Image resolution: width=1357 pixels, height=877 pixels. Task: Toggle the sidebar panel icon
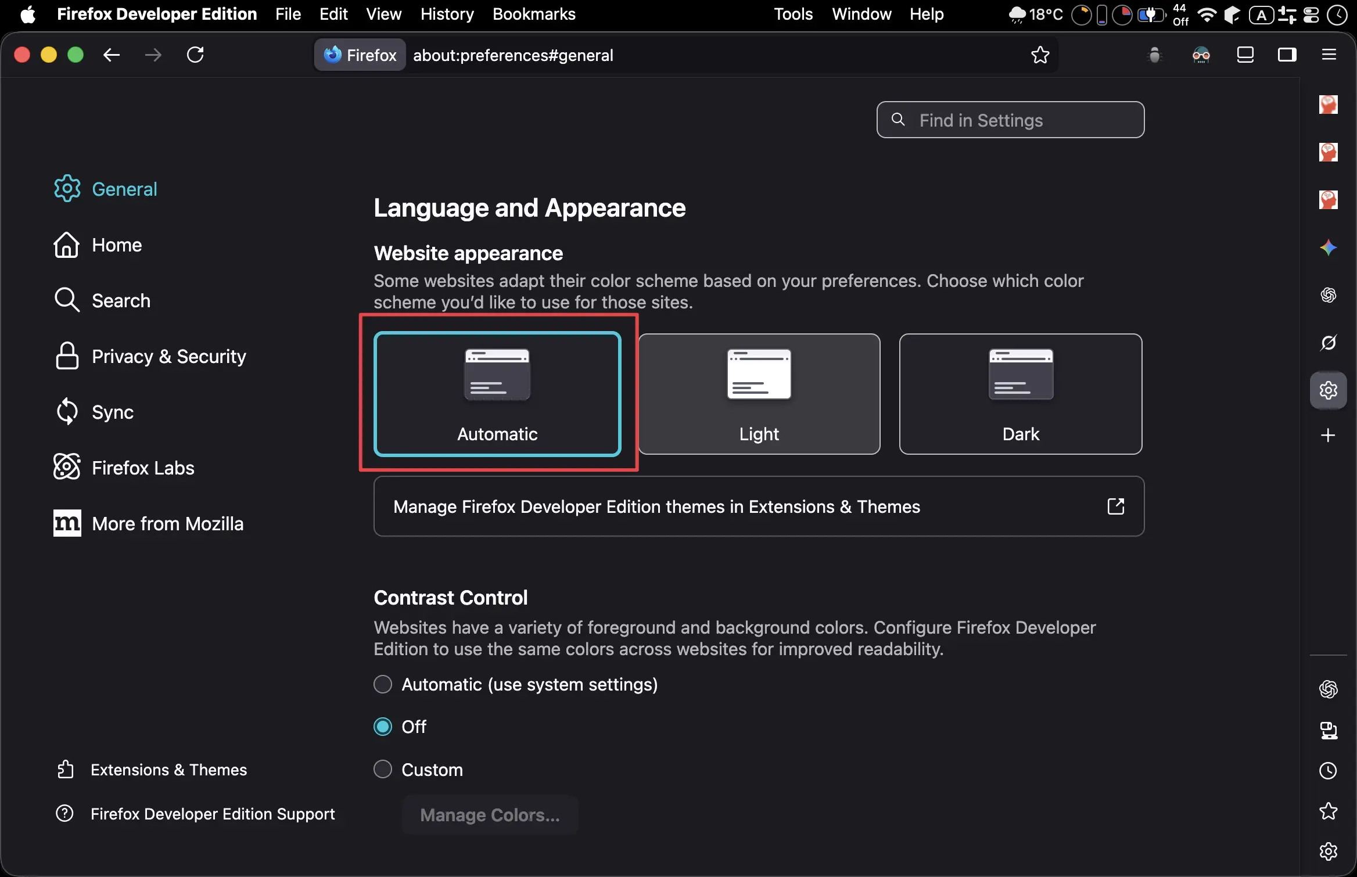pos(1287,55)
